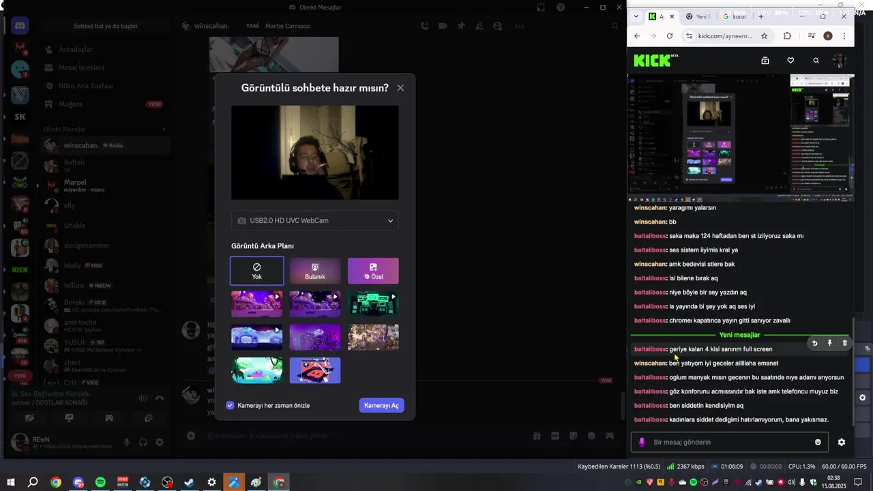Open Chrome three-dot menu
Screen dimensions: 873x491
coord(844,36)
